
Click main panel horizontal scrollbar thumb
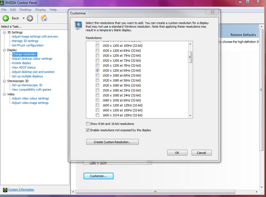155,192
